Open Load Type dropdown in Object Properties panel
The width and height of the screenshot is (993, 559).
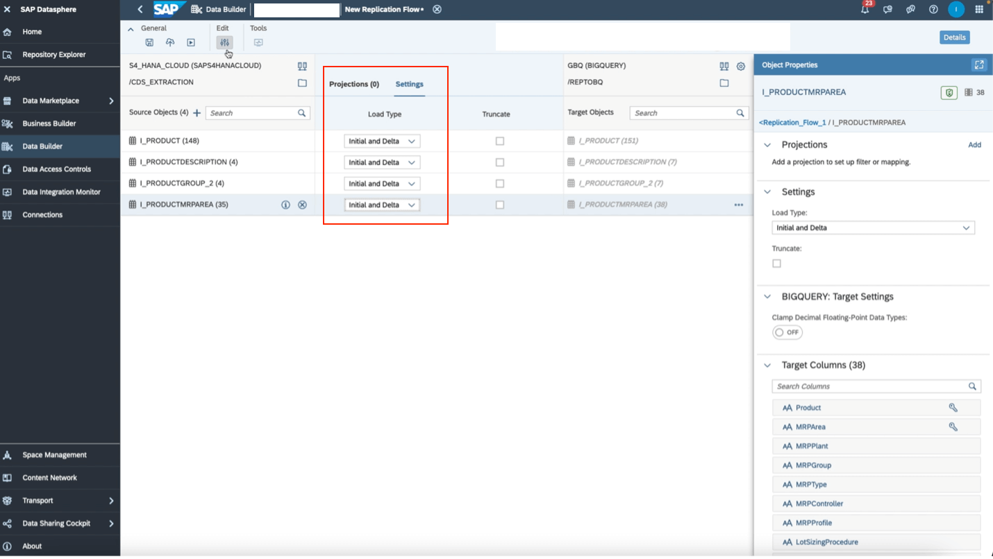[873, 227]
